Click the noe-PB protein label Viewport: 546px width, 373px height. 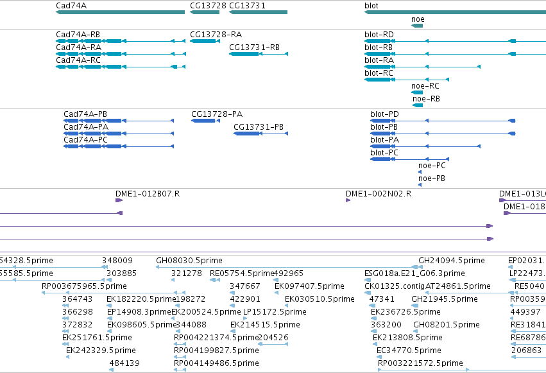[432, 178]
